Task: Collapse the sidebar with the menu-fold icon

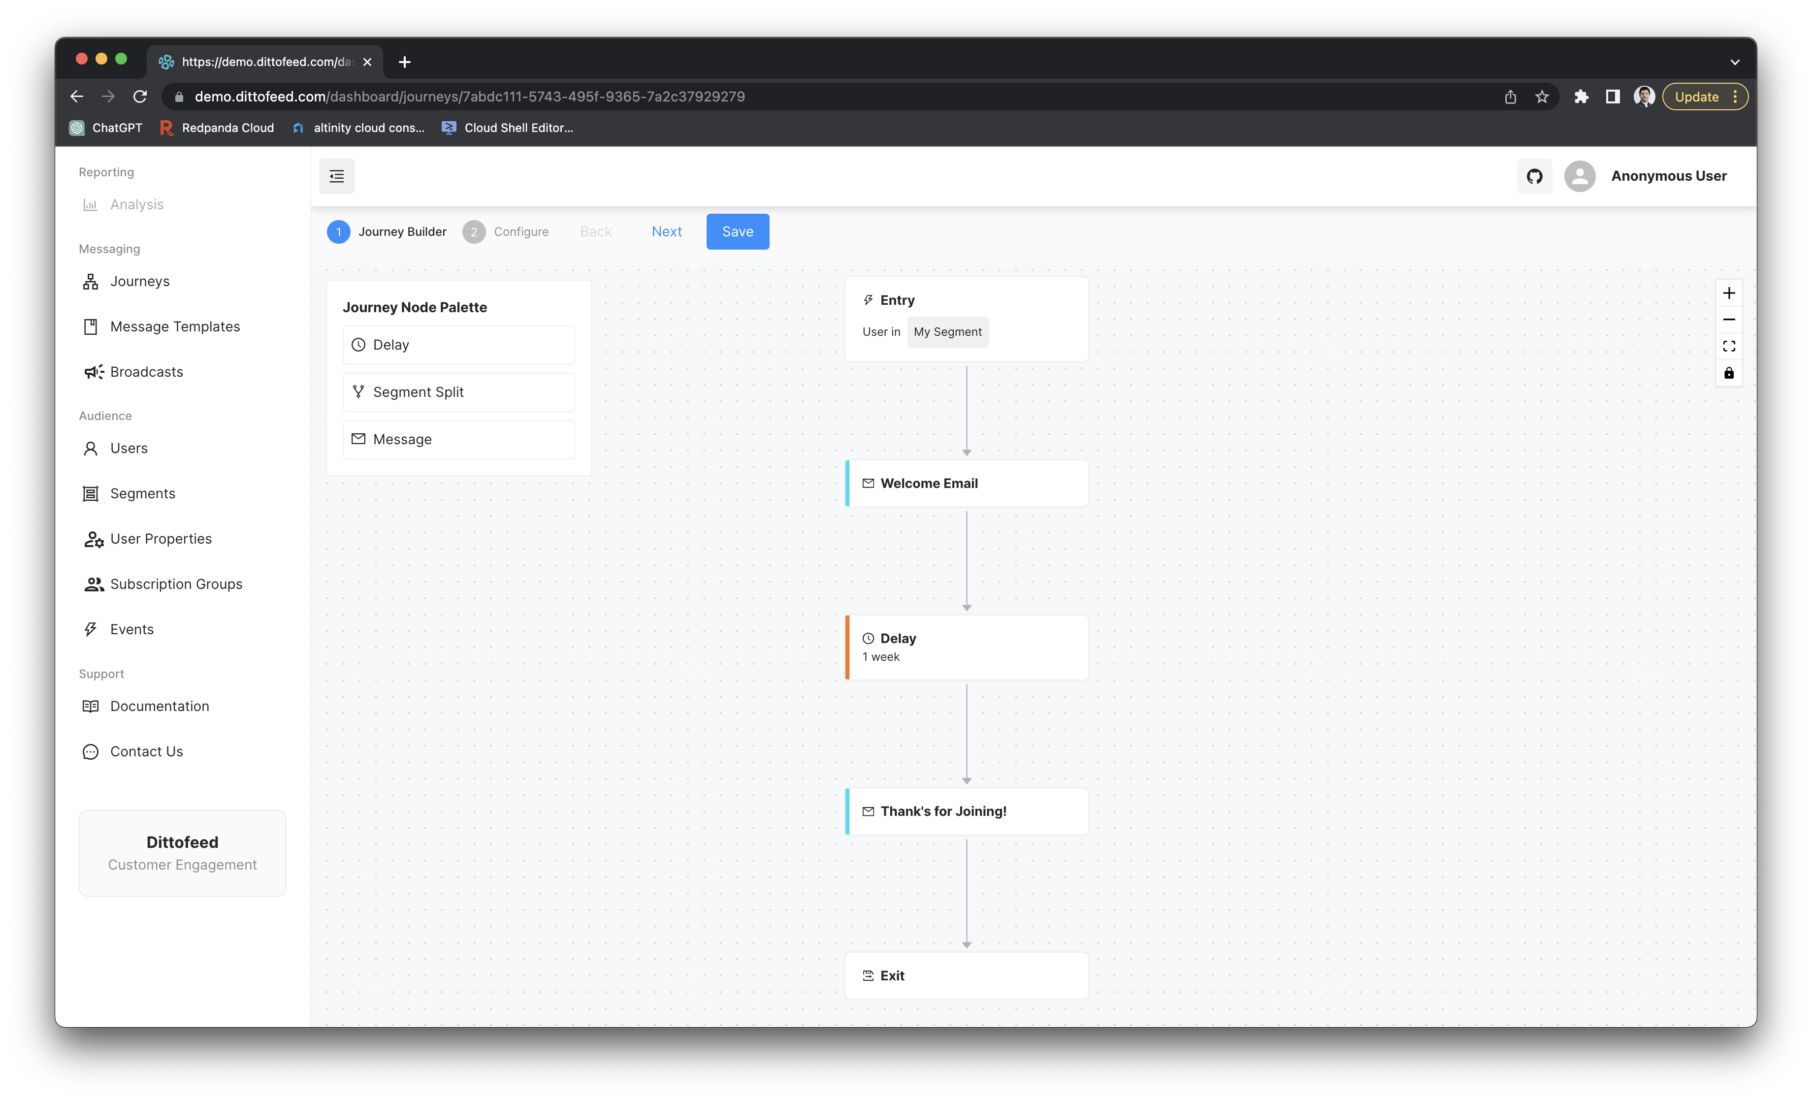Action: click(x=336, y=176)
